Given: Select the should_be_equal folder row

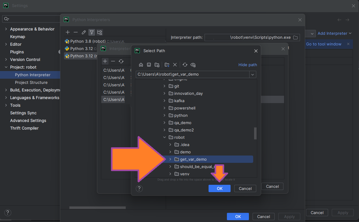Looking at the screenshot, I should point(194,167).
